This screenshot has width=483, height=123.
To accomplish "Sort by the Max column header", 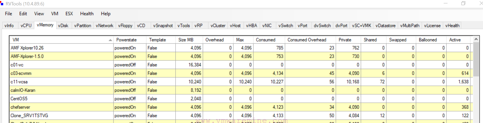I will pos(243,40).
